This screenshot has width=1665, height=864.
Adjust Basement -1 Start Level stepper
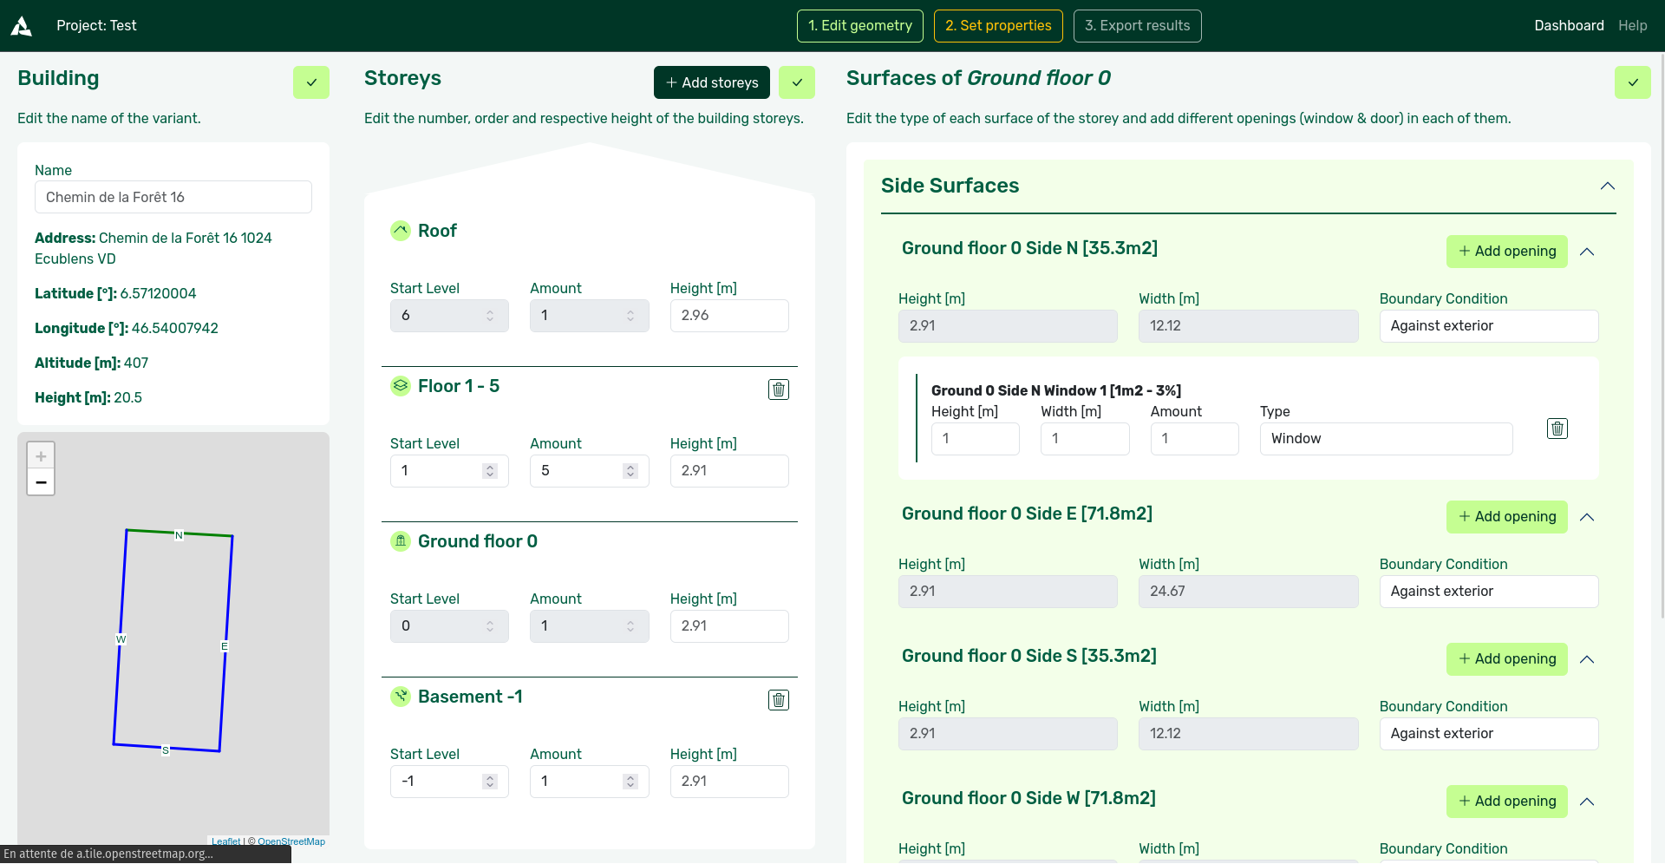click(490, 782)
